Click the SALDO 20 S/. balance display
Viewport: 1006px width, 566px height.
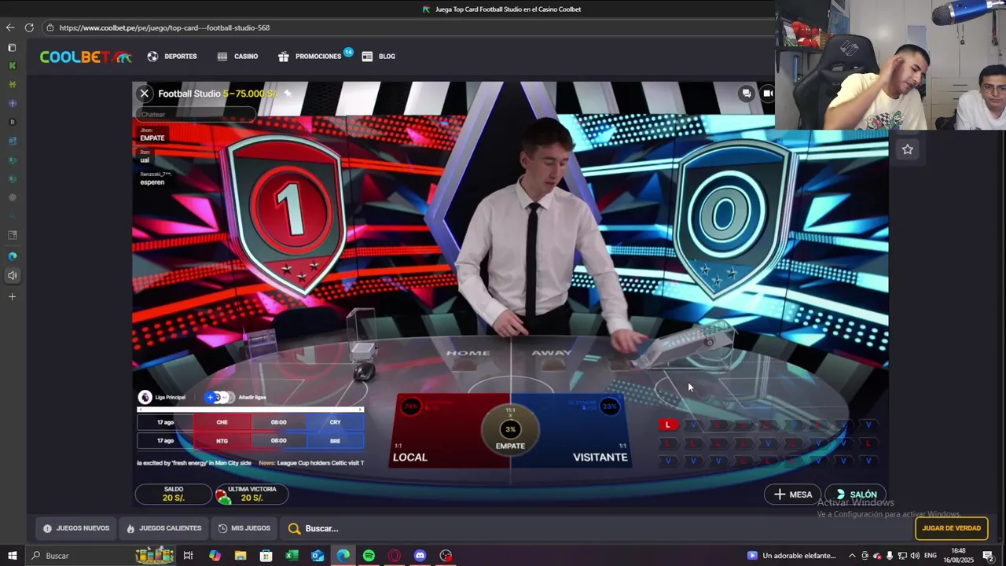click(x=173, y=494)
